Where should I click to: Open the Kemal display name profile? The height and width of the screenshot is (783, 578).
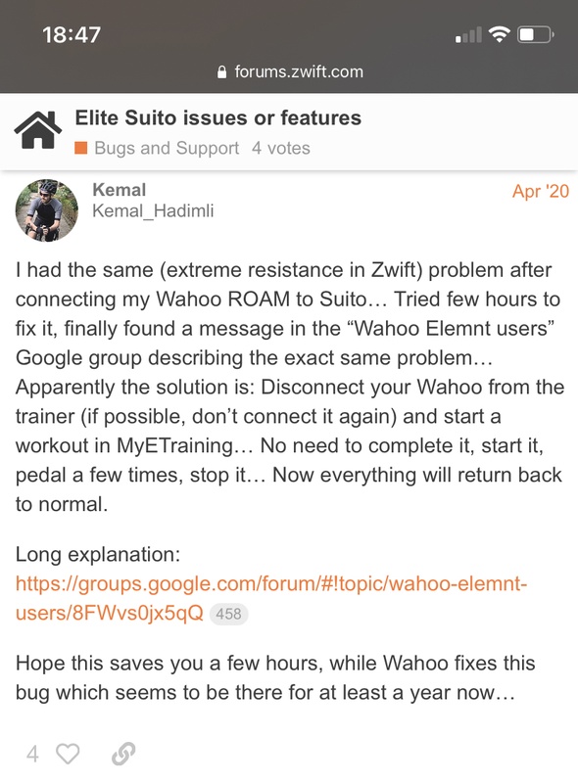119,190
